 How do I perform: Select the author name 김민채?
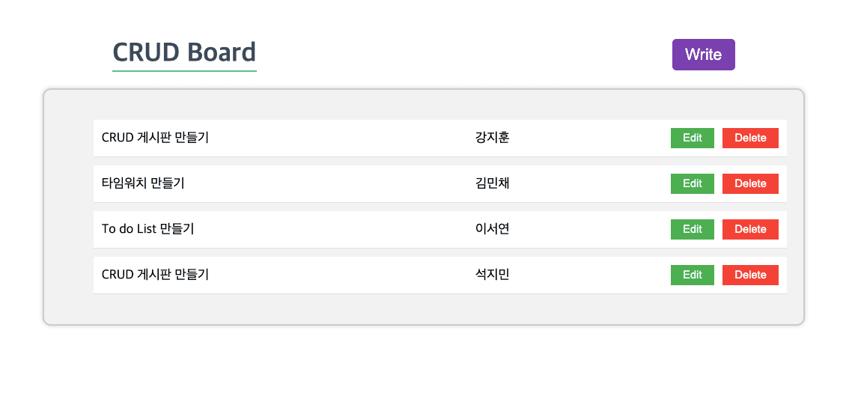click(492, 183)
